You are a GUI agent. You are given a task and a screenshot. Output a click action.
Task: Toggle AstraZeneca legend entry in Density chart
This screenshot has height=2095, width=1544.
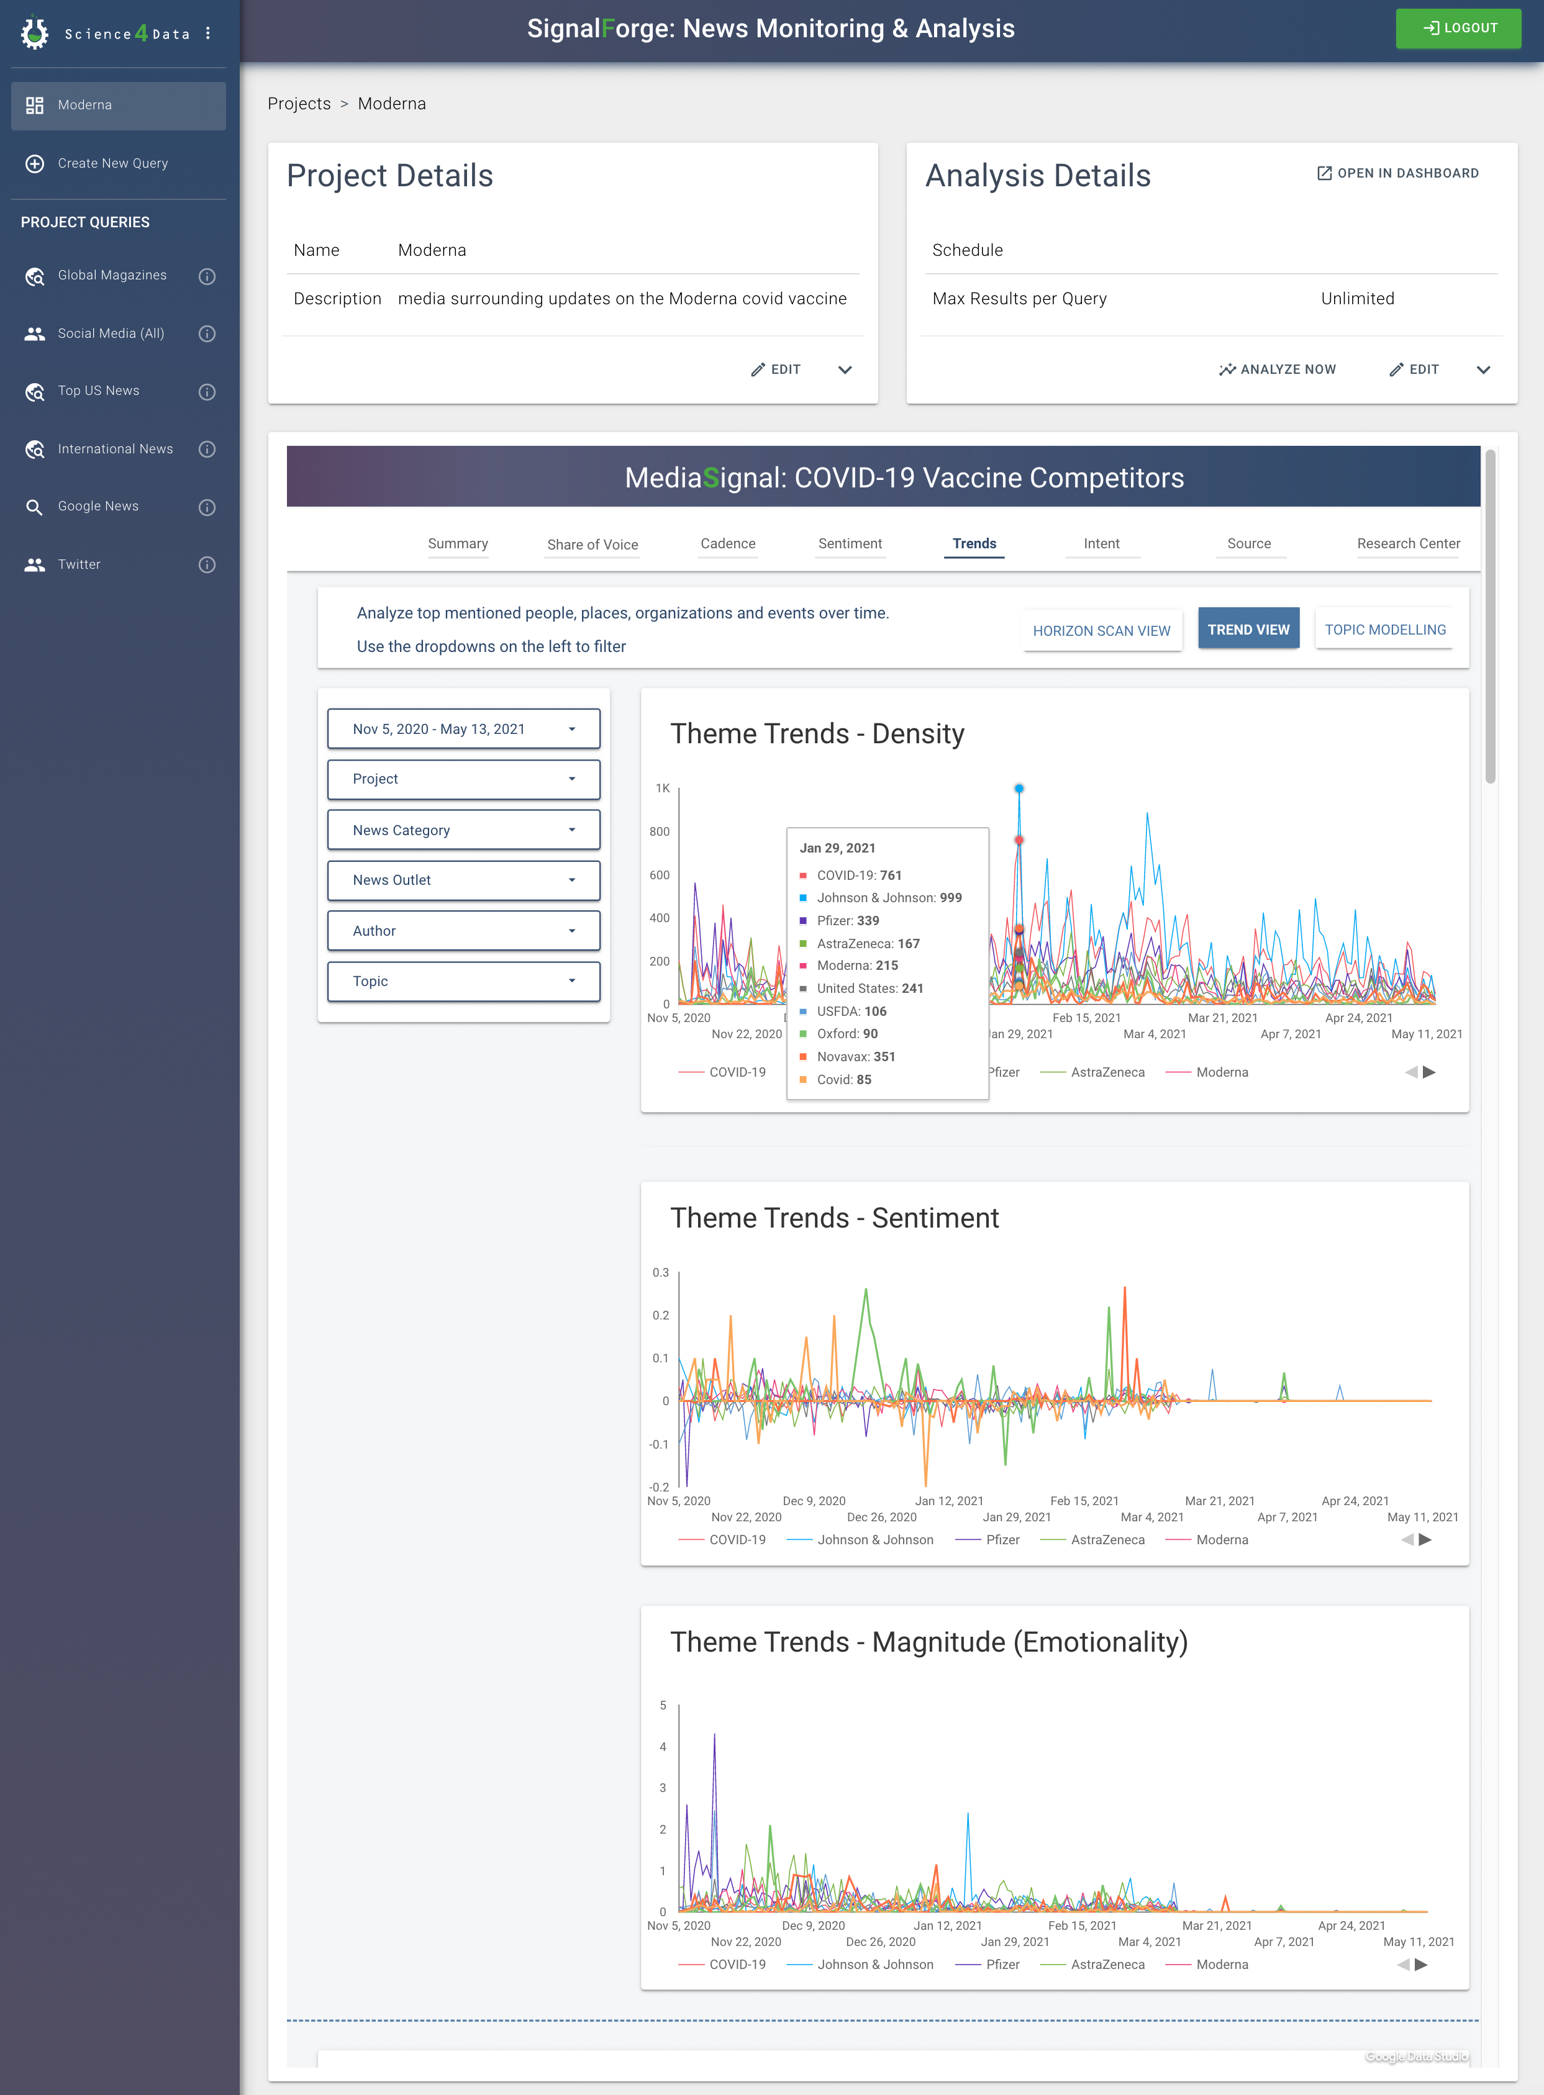(1092, 1072)
